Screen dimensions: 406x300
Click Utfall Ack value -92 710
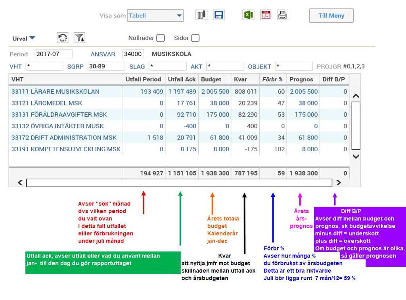click(186, 115)
